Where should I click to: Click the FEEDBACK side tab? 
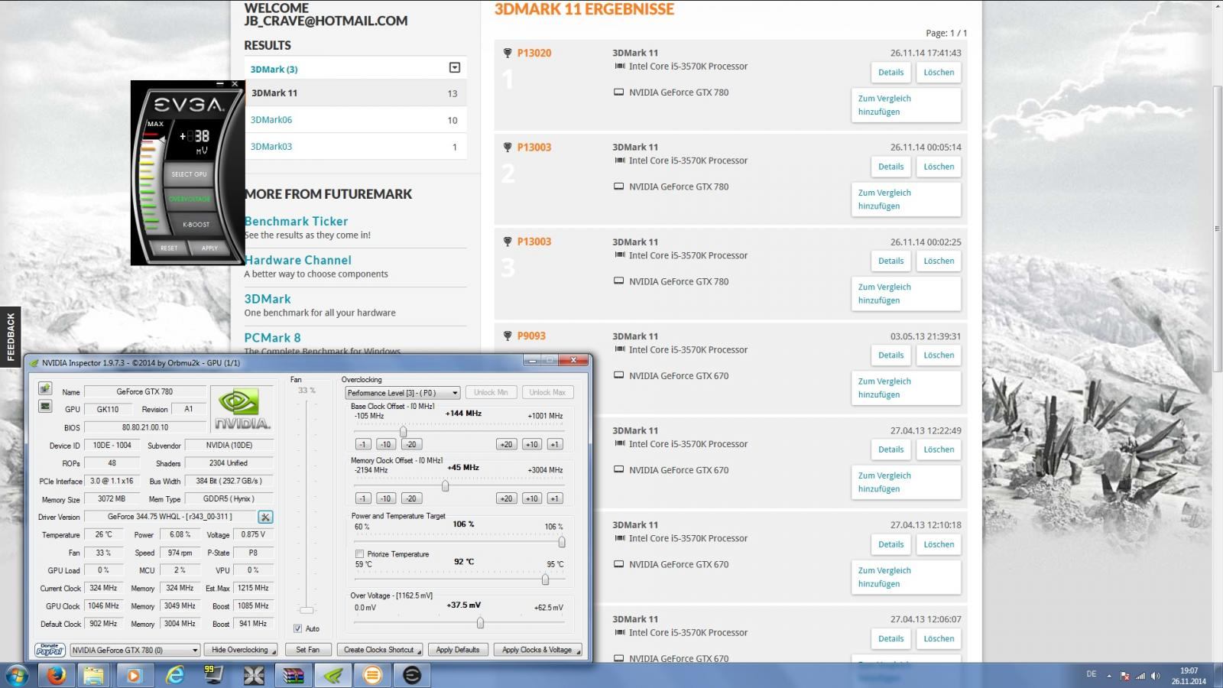click(10, 336)
